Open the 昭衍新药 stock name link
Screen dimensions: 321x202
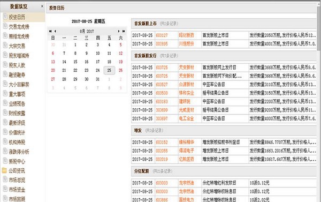[186, 35]
